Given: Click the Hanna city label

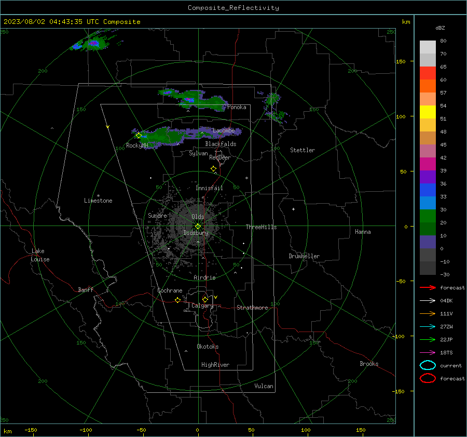Looking at the screenshot, I should click(x=363, y=232).
